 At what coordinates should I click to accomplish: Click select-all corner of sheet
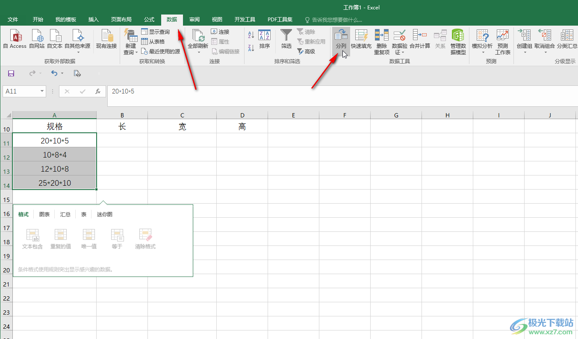tap(6, 115)
